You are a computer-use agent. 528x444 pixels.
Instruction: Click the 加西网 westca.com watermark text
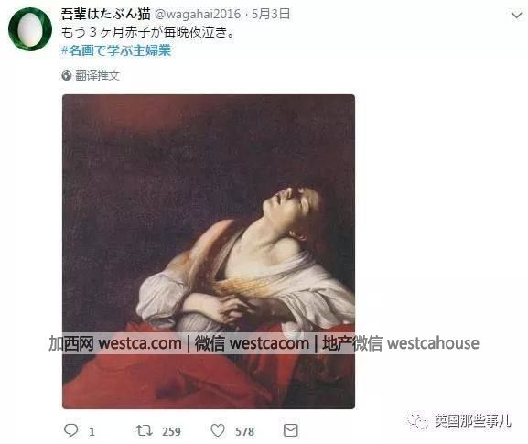pyautogui.click(x=115, y=343)
